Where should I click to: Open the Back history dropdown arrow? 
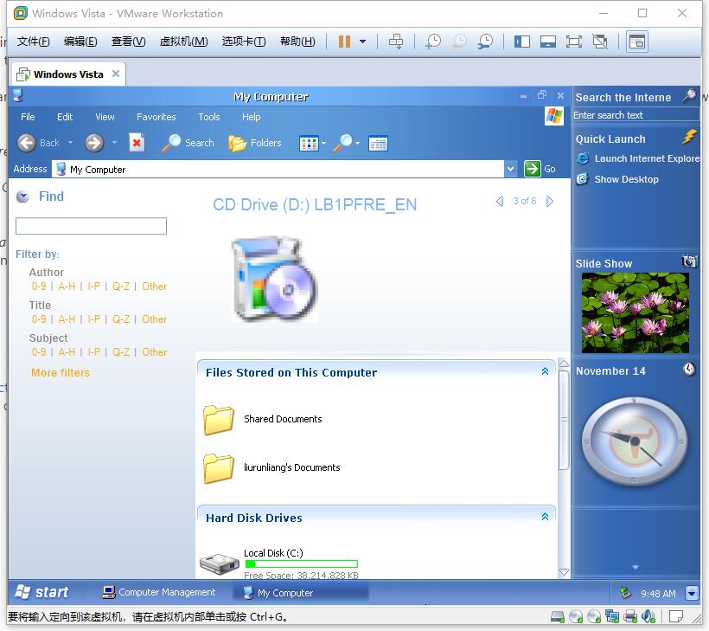[71, 143]
